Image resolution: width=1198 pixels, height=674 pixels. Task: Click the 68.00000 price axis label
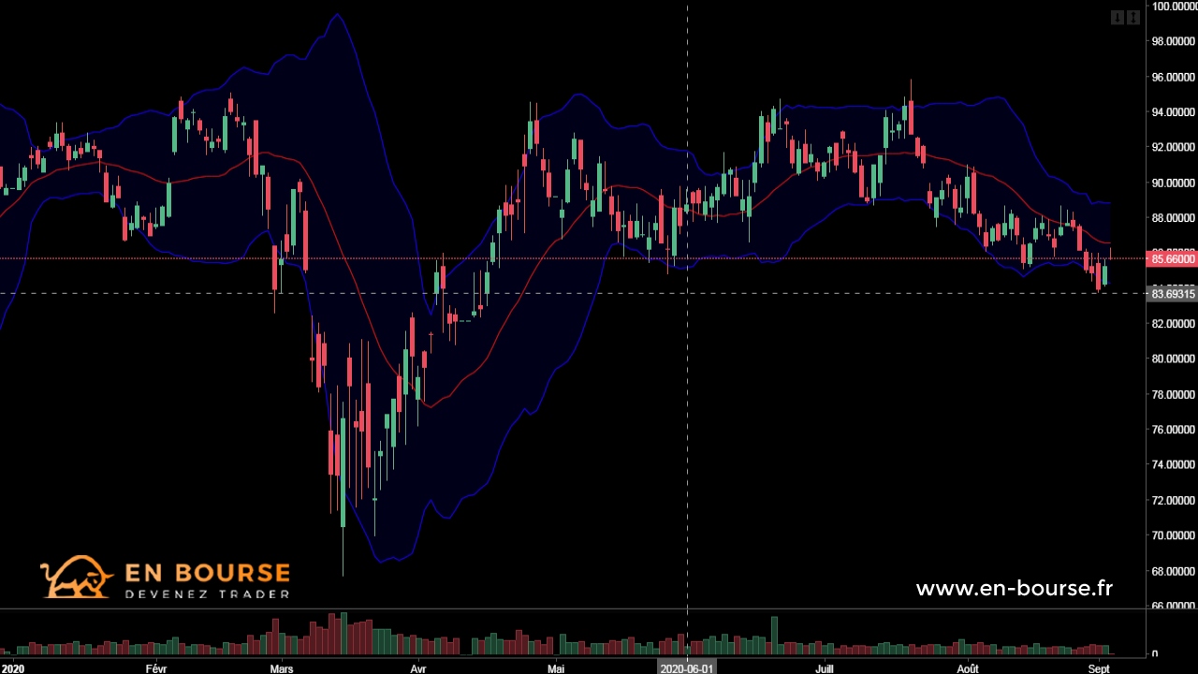pyautogui.click(x=1174, y=571)
